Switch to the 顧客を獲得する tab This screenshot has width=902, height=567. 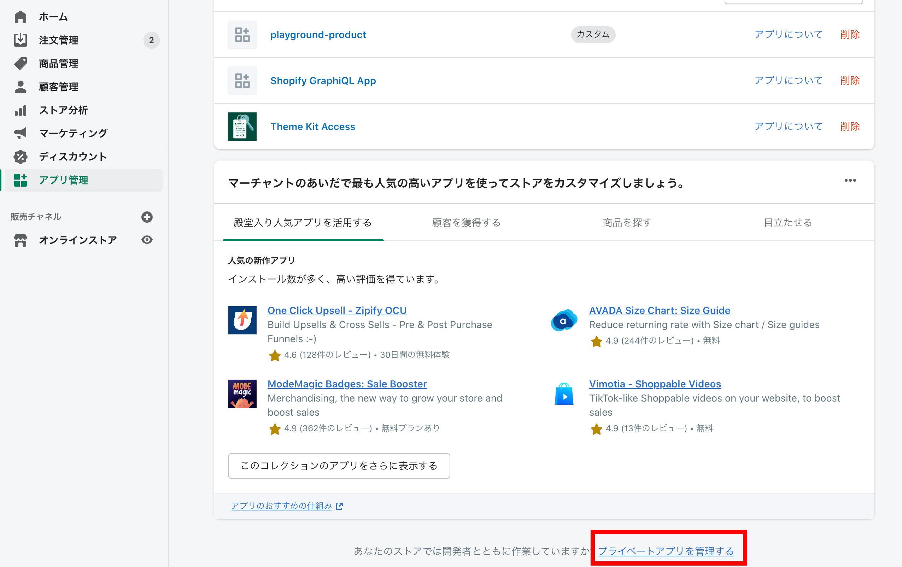pos(466,223)
